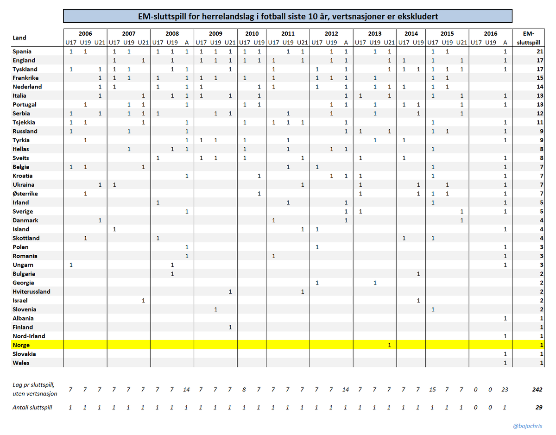
Task: Select the 'Albania' row label
Action: click(23, 318)
